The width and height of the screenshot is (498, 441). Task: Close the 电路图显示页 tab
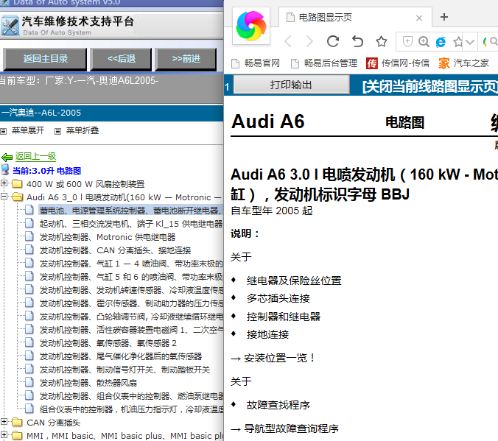(x=419, y=18)
